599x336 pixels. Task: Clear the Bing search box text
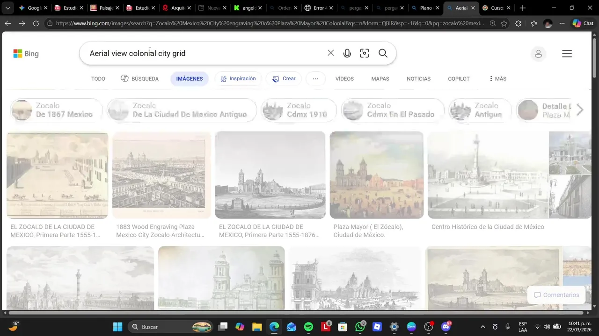[x=330, y=53]
